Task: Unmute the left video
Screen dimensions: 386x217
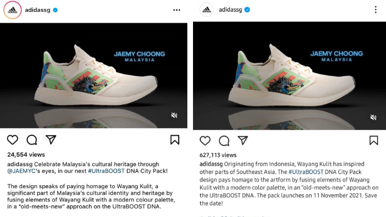Action: click(174, 115)
